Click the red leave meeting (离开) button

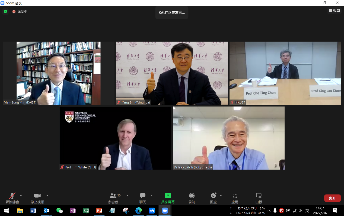tap(332, 198)
